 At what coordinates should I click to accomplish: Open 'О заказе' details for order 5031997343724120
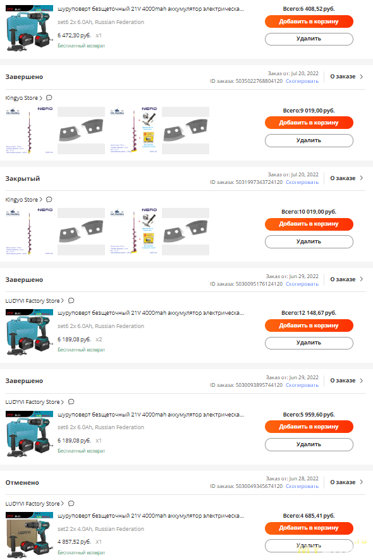tap(346, 178)
